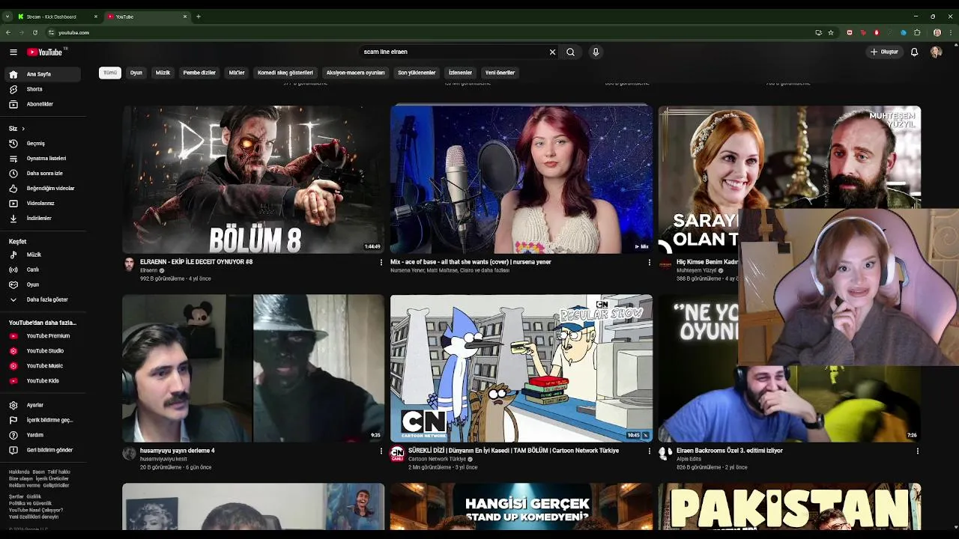Open YouTube Premium

[x=42, y=336]
